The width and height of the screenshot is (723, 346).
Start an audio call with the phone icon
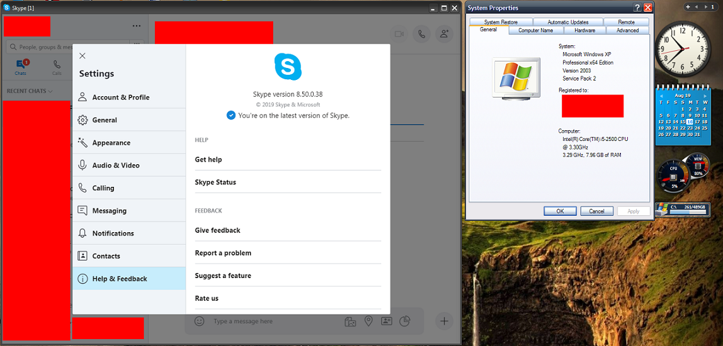[x=421, y=33]
